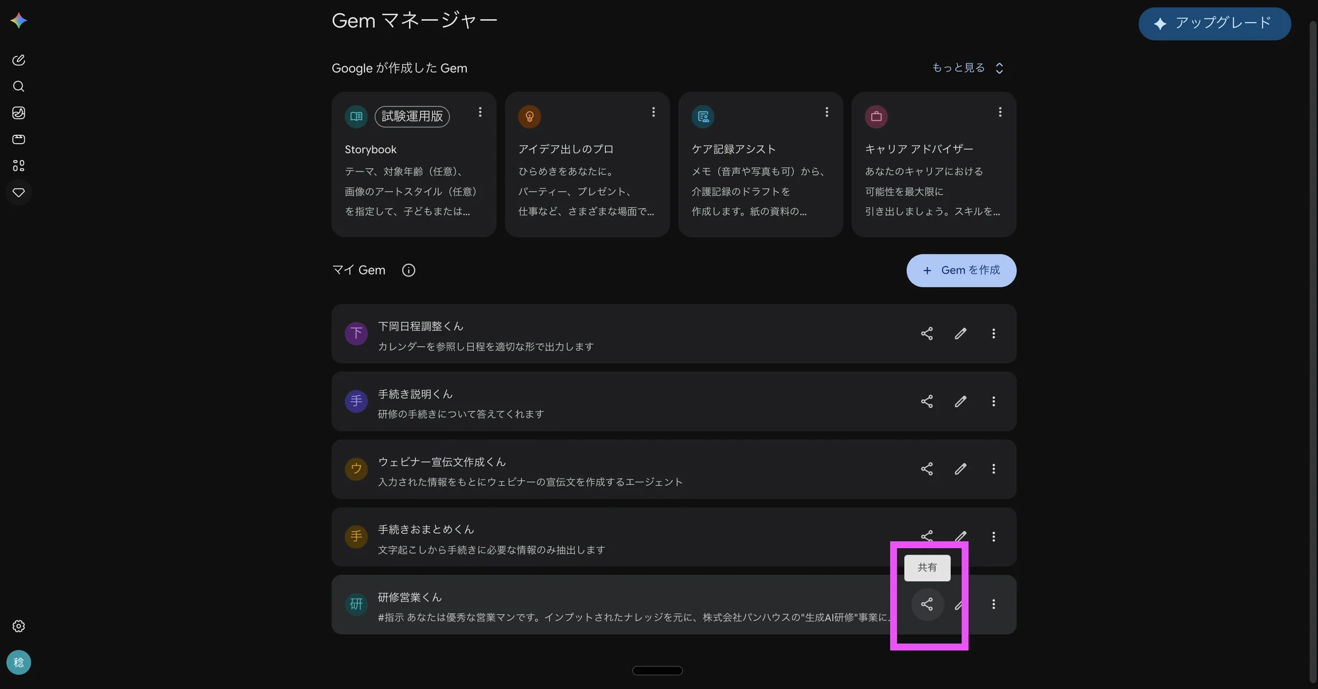Viewport: 1318px width, 689px height.
Task: Open the search icon in sidebar
Action: [19, 86]
